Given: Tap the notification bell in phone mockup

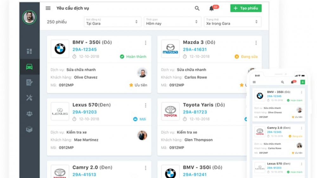Looking at the screenshot, I should (293, 82).
